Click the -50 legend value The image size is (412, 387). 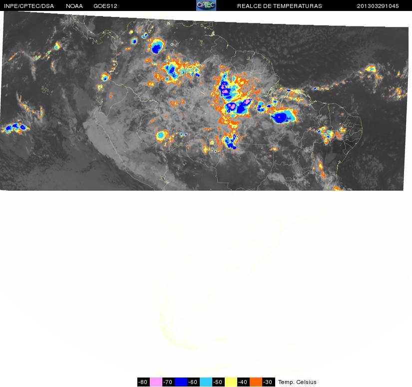[218, 382]
